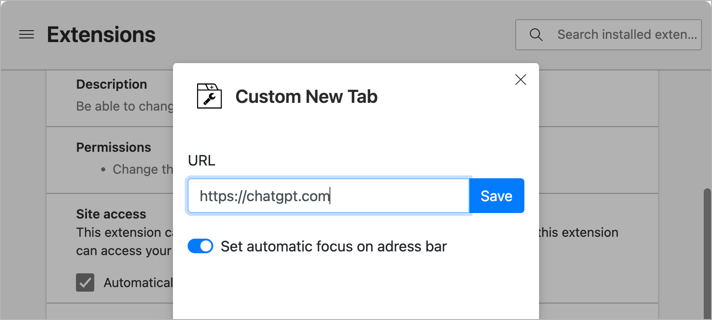Click the Custom New Tab dialog title
This screenshot has width=712, height=320.
pyautogui.click(x=306, y=96)
